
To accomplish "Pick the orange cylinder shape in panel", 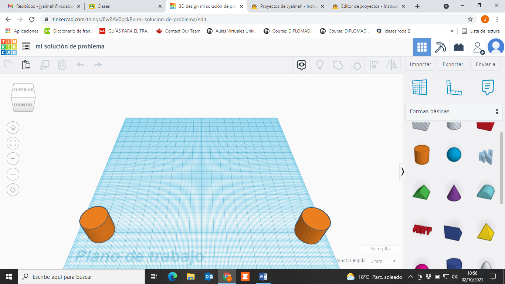I will pos(421,155).
